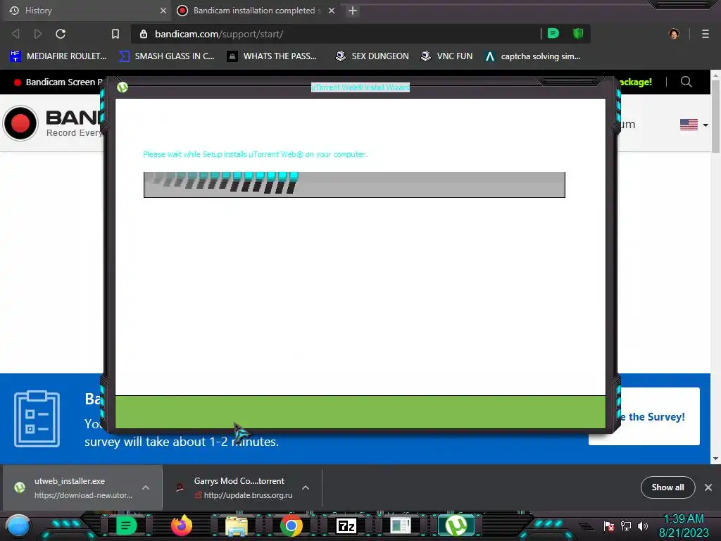View site security lock icon
Image resolution: width=721 pixels, height=541 pixels.
144,34
